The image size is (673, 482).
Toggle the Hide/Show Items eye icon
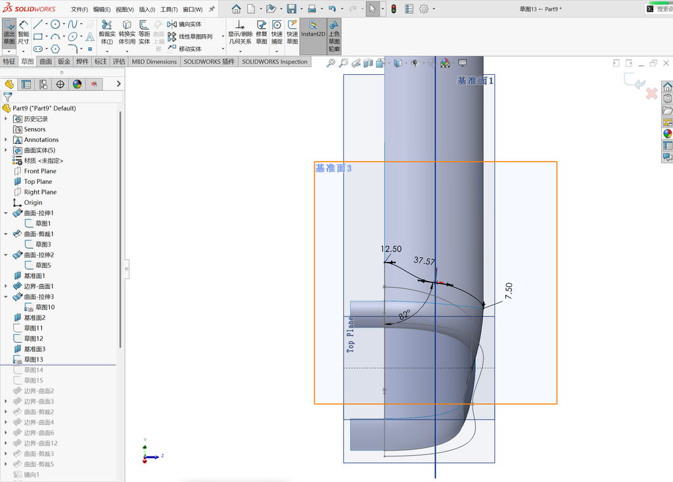coord(415,64)
